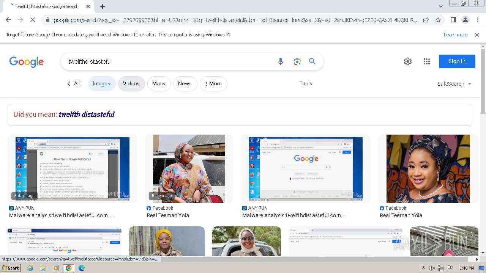Show hidden system tray icons
Image resolution: width=486 pixels, height=273 pixels.
tap(424, 268)
